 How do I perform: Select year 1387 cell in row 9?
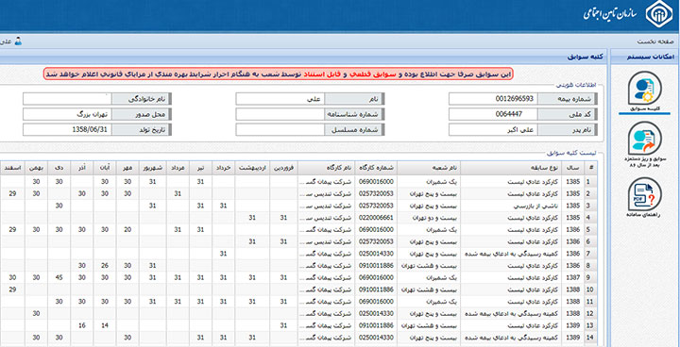(573, 277)
